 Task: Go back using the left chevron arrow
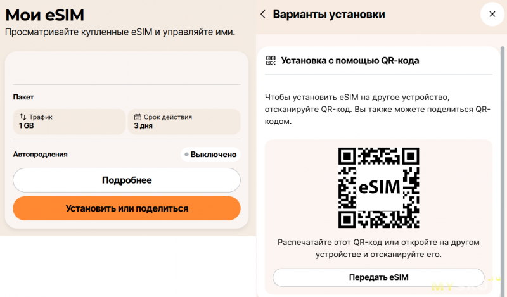(263, 15)
